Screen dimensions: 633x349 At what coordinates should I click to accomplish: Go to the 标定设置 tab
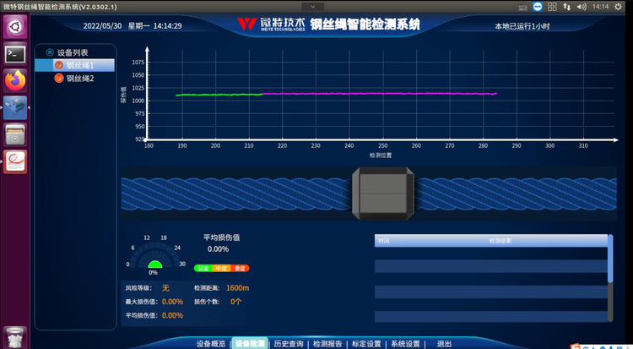[x=366, y=344]
